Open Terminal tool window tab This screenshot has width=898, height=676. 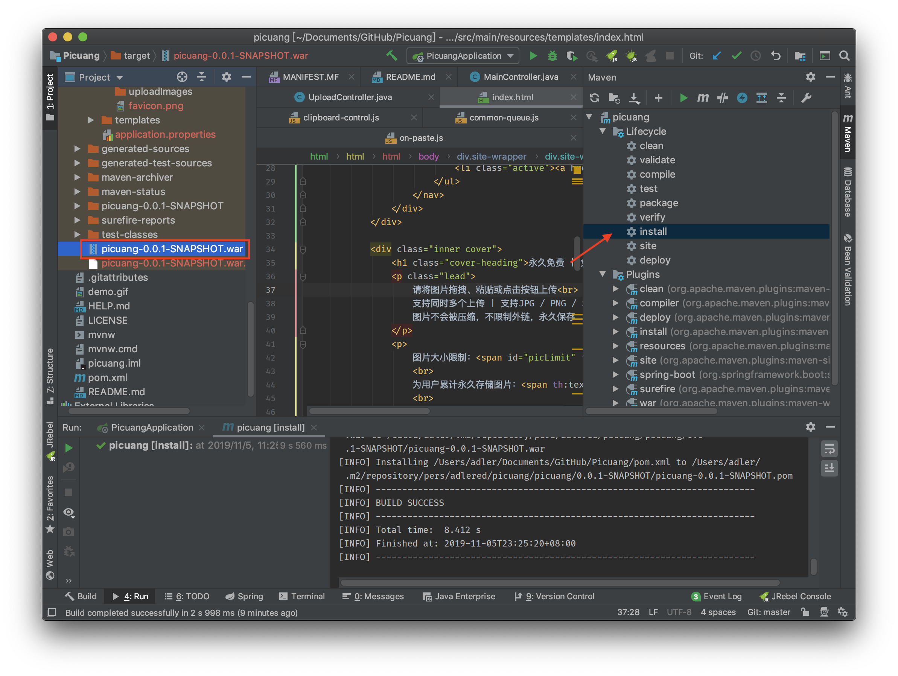pos(302,596)
